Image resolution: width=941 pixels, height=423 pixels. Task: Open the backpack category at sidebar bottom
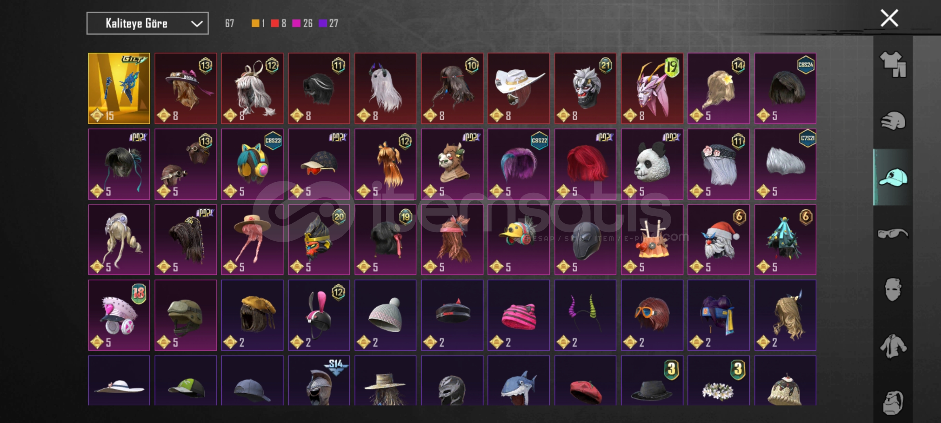coord(893,402)
